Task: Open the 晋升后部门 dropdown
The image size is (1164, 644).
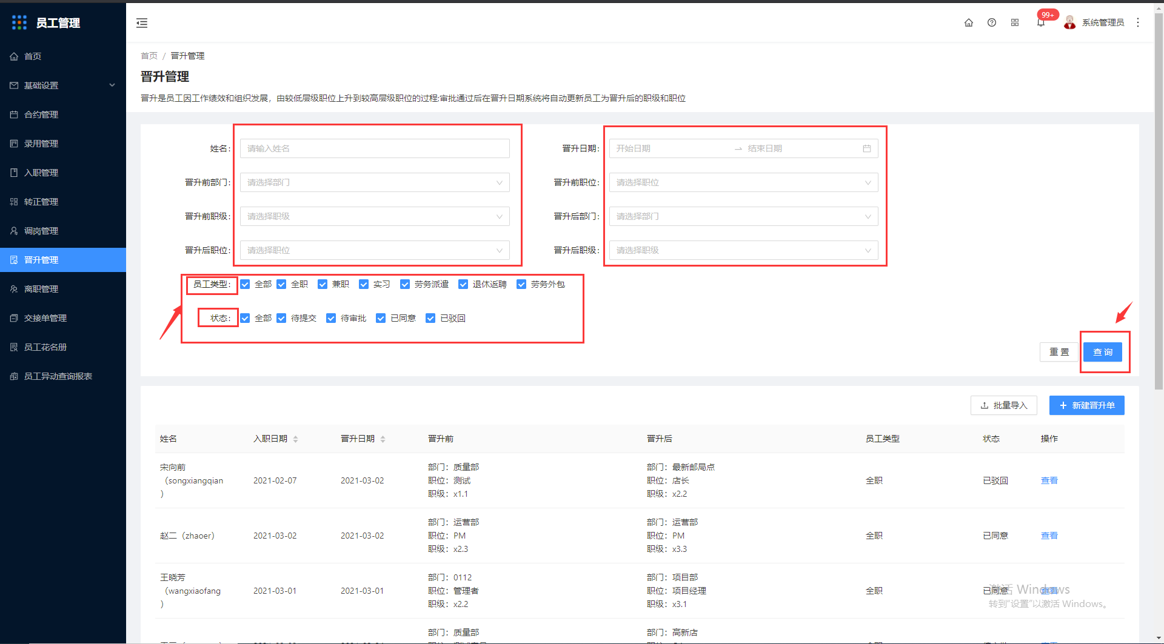Action: point(744,216)
